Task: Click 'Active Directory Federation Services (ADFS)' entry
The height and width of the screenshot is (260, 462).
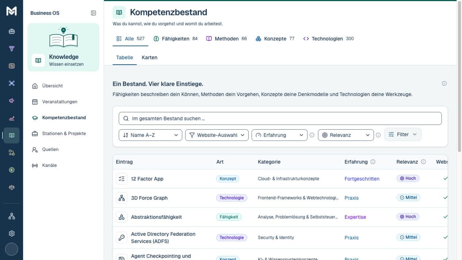Action: click(x=163, y=238)
